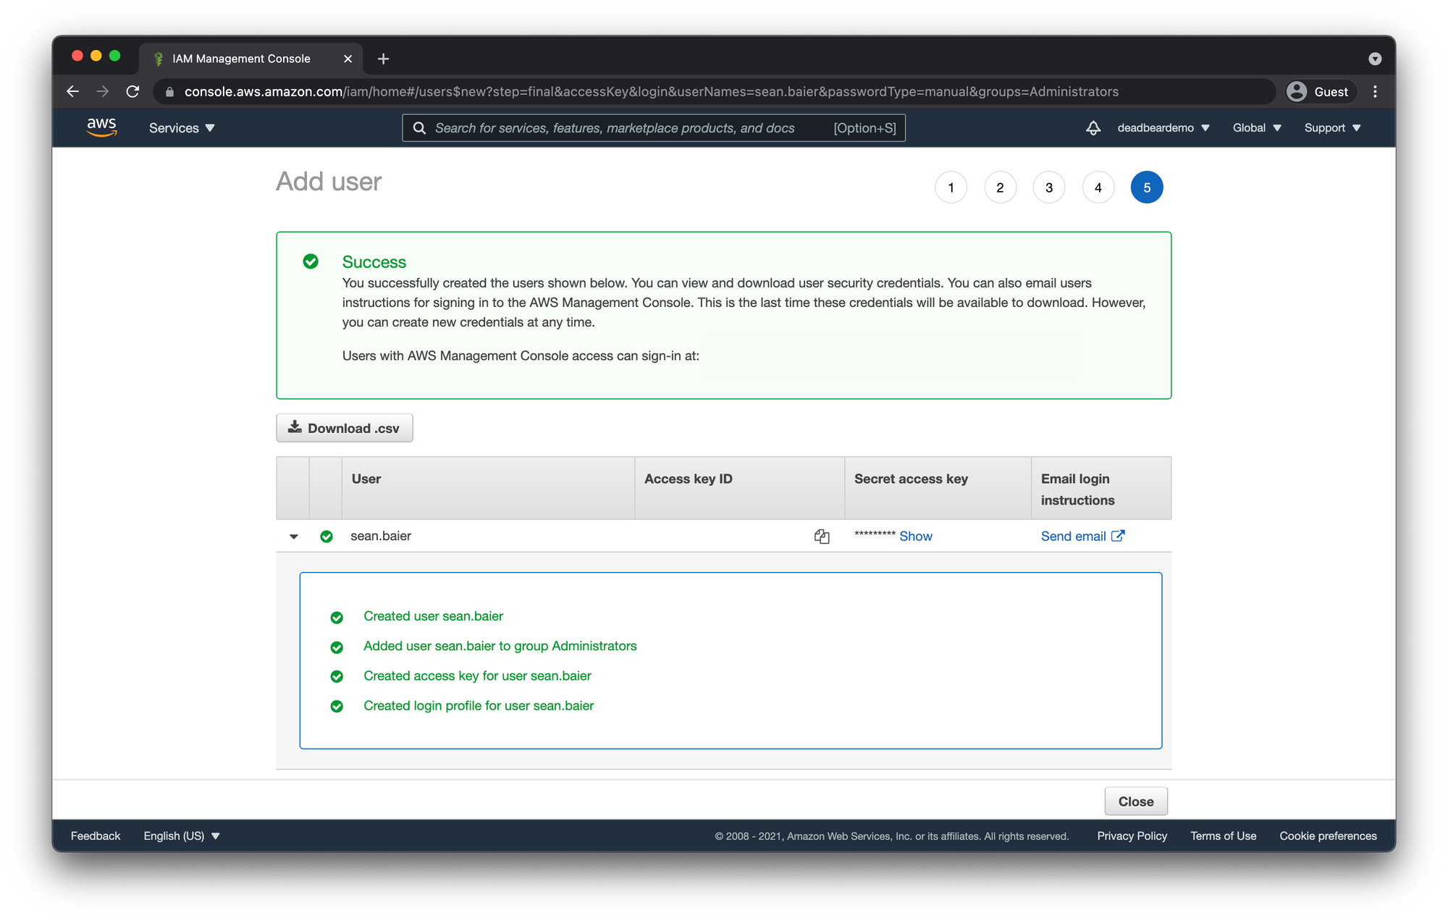Collapse the sean.baier row details

point(294,537)
